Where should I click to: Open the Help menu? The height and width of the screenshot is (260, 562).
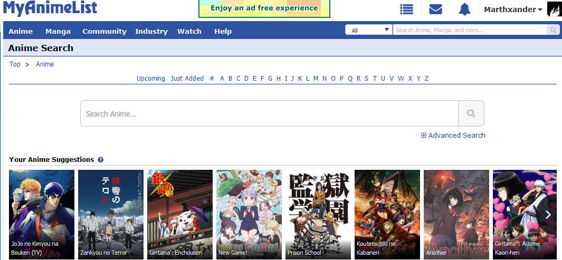tap(223, 31)
